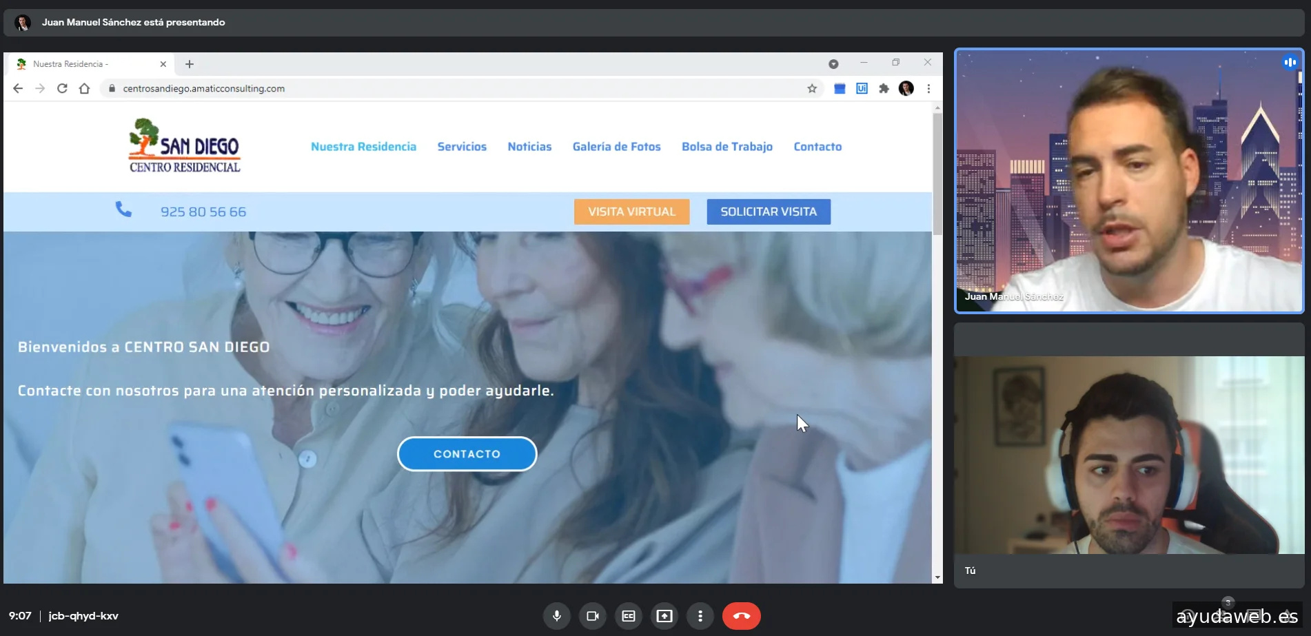Click the orange VISITA VIRTUAL button
1311x636 pixels.
click(x=631, y=212)
